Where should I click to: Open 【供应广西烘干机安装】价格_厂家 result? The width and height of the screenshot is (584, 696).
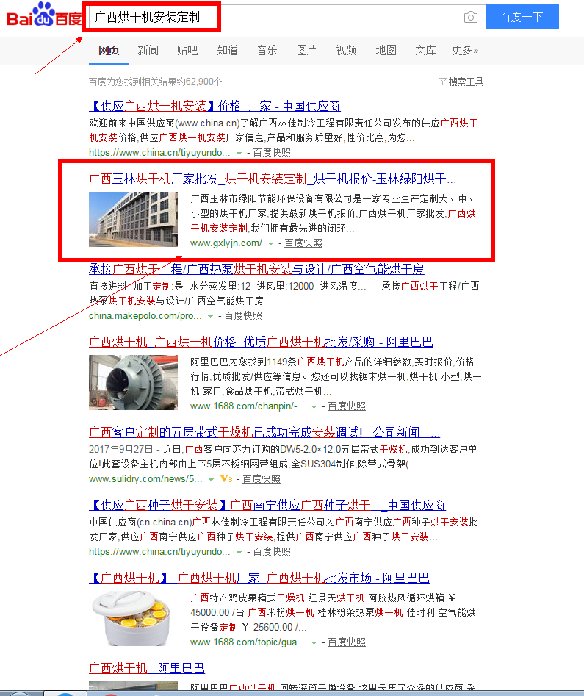215,106
